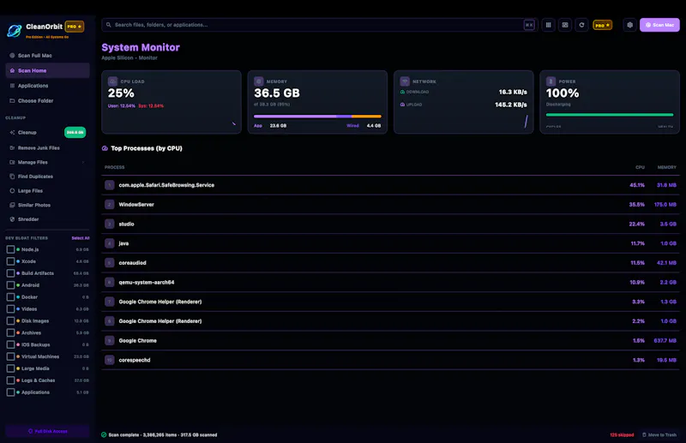Switch to column view in the toolbar
This screenshot has height=443, width=686.
(548, 25)
